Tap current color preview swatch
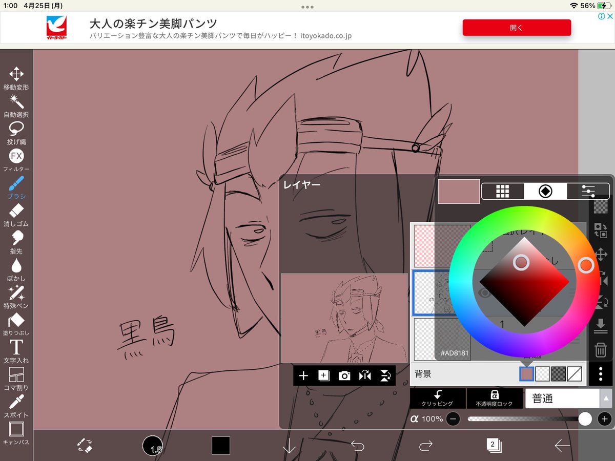 point(459,191)
